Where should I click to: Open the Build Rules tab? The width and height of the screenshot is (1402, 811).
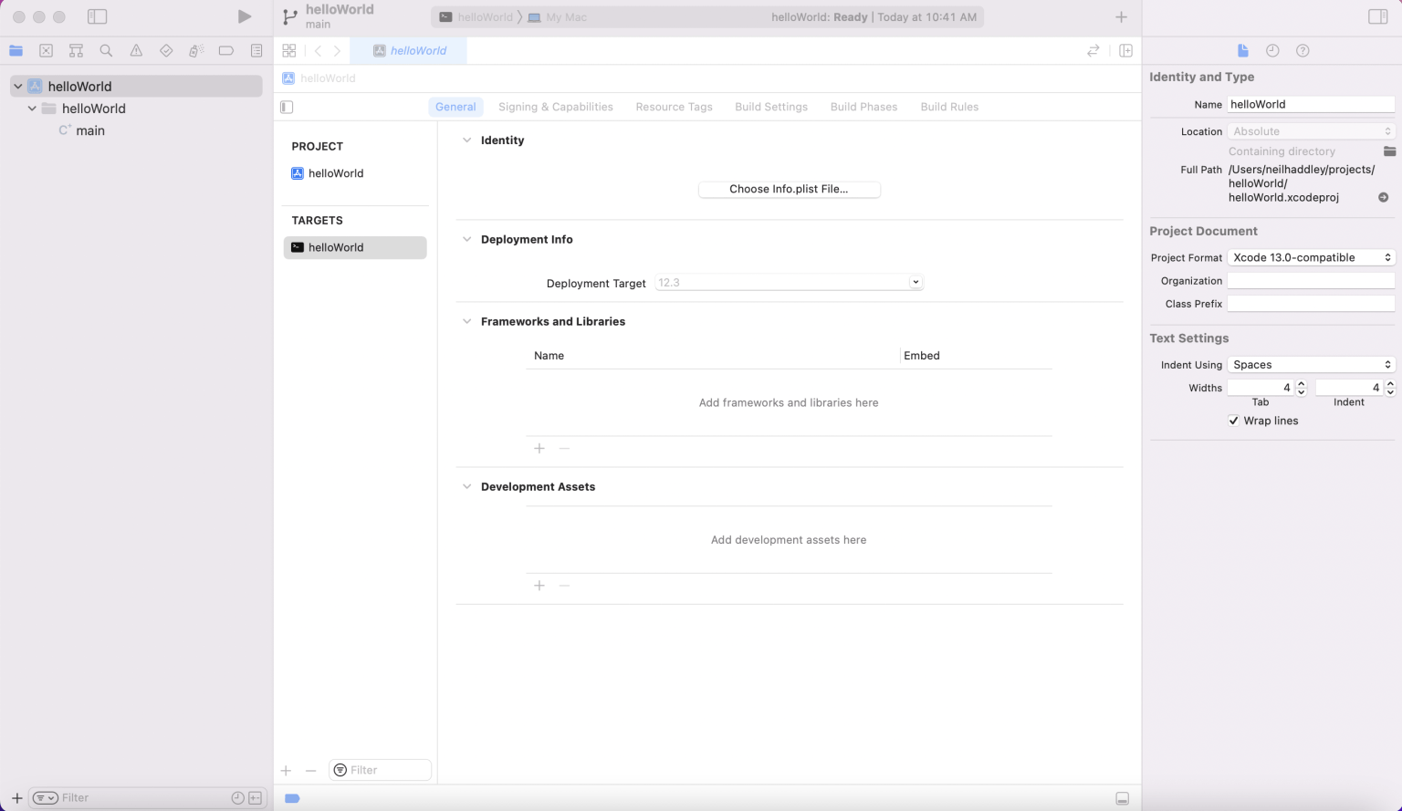click(949, 107)
